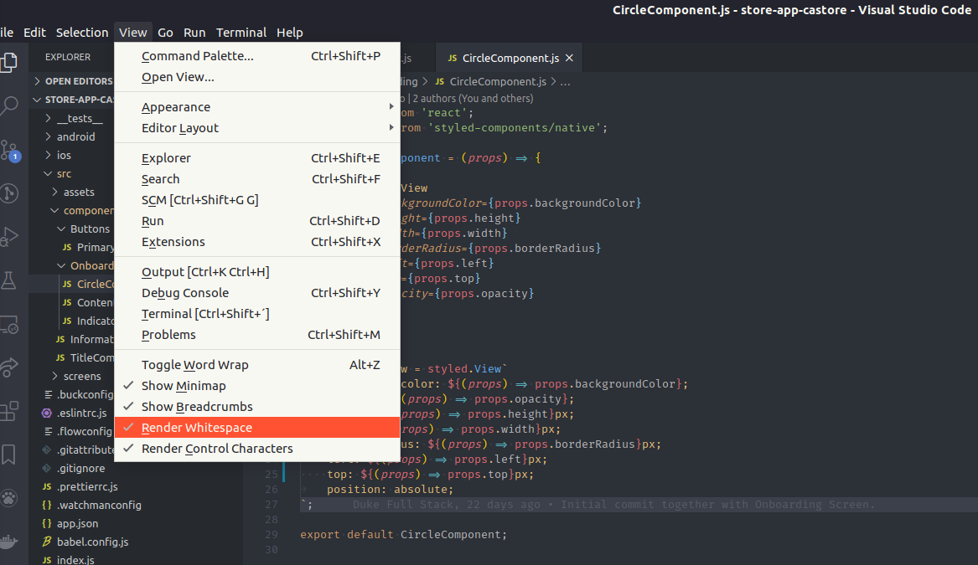
Task: Open the Explorer icon in the activity bar
Action: (x=10, y=63)
